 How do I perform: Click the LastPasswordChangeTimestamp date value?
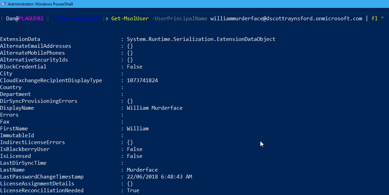tap(159, 177)
